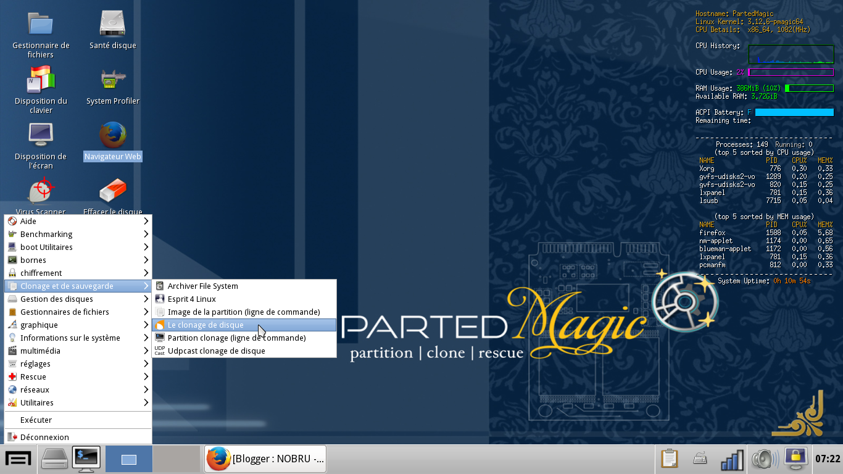Expand arrow beside Rescue
The height and width of the screenshot is (474, 843).
tap(146, 376)
